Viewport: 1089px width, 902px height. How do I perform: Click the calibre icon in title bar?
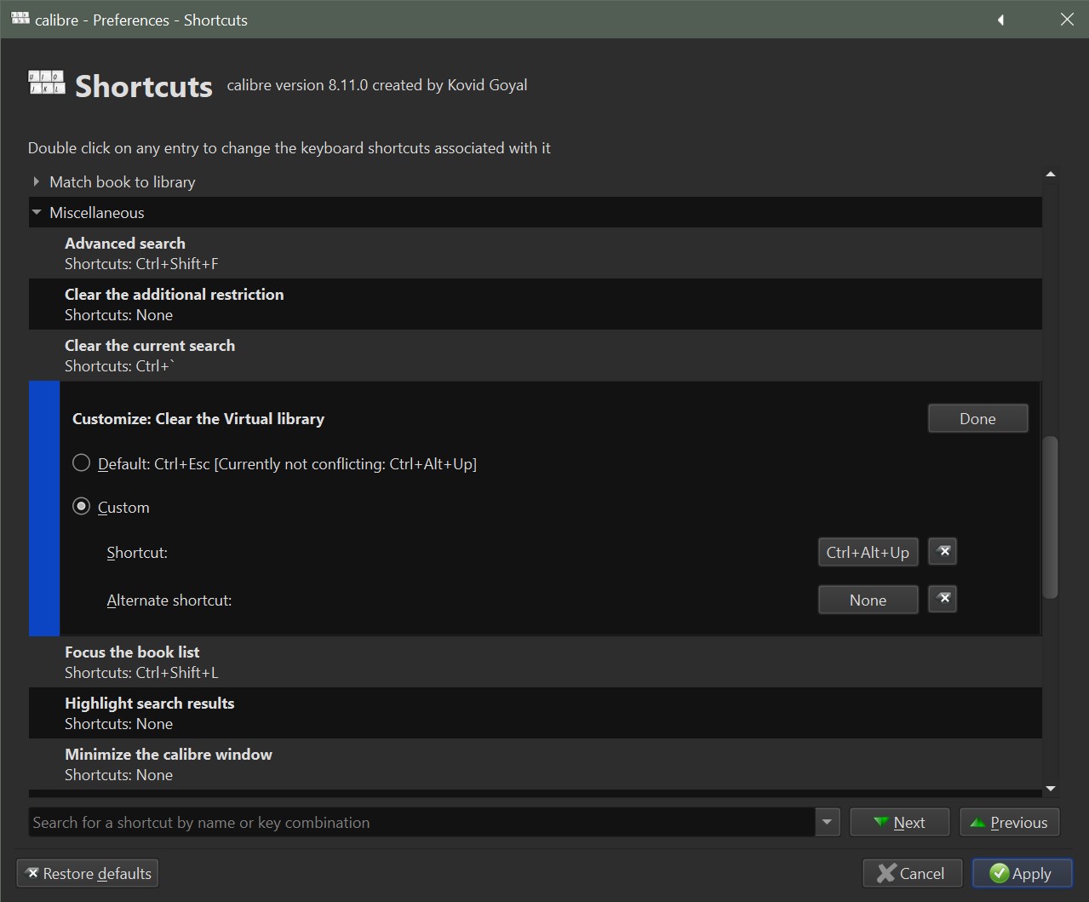20,19
